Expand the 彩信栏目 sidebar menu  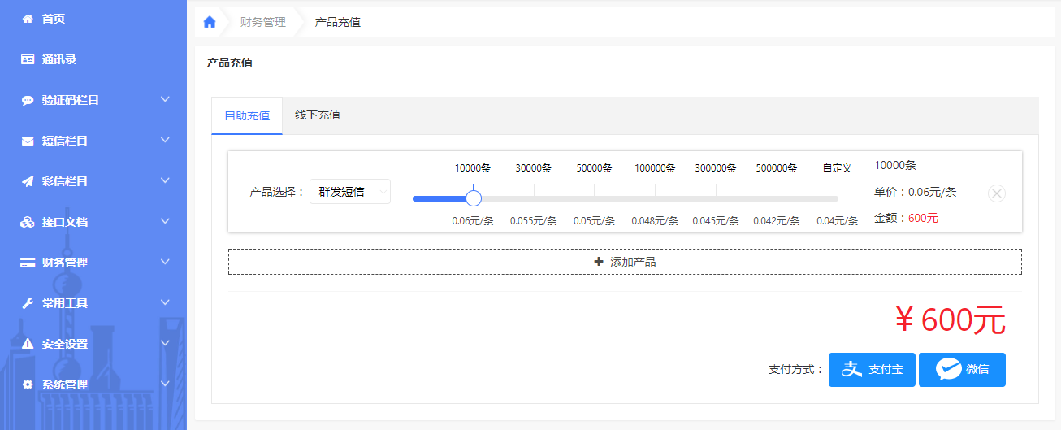click(x=93, y=181)
